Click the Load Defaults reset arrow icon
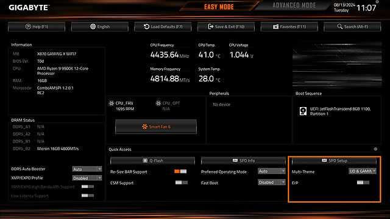The height and width of the screenshot is (219, 390). coord(146,27)
